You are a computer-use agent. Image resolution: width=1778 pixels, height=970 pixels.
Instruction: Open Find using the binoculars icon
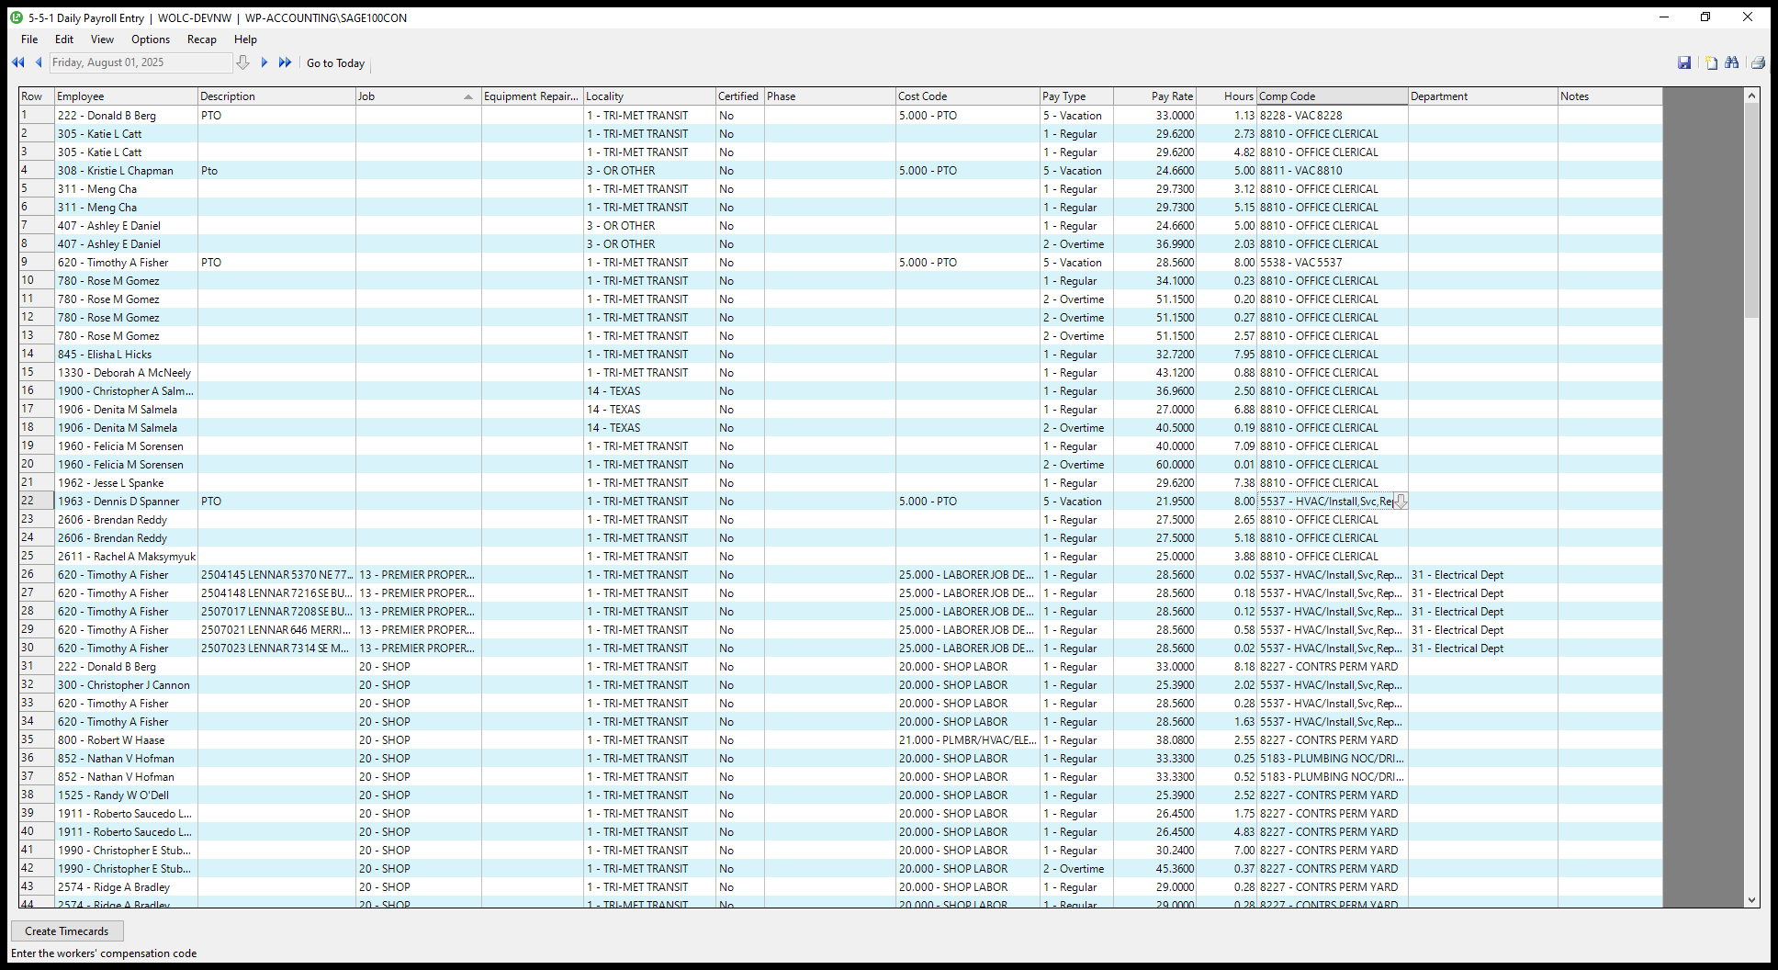point(1732,62)
